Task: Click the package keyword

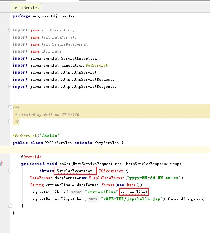Action: pyautogui.click(x=21, y=16)
